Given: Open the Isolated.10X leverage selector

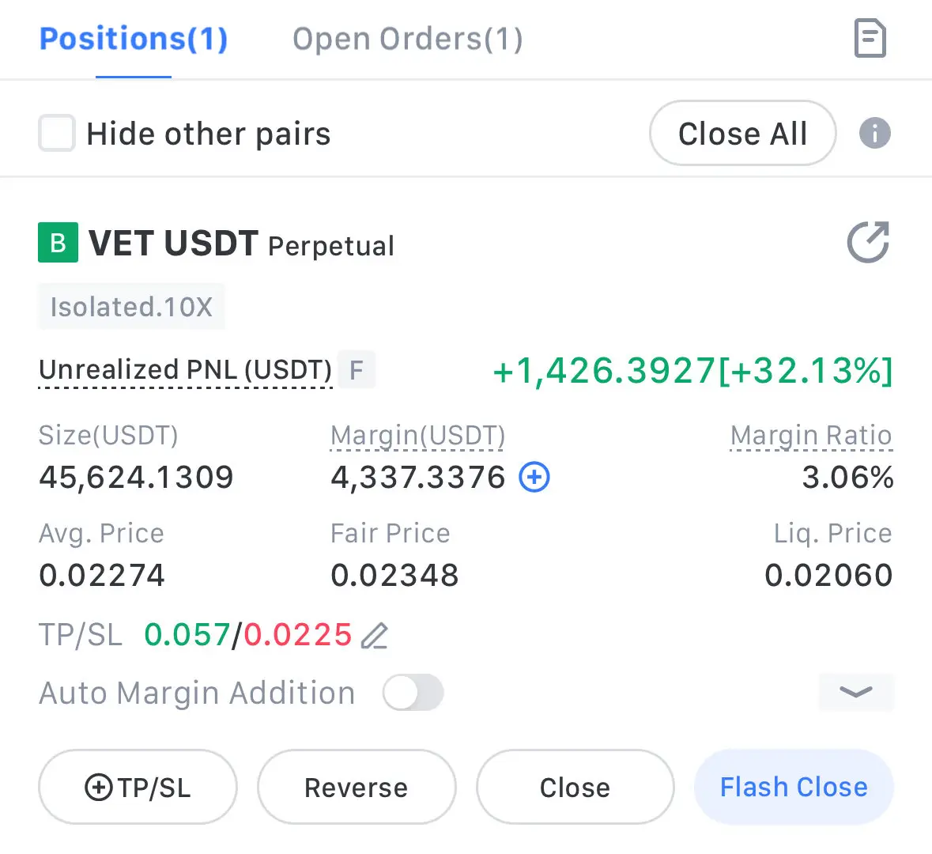Looking at the screenshot, I should 131,307.
